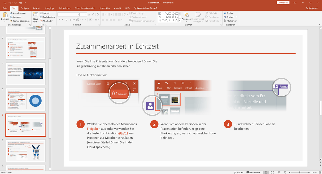Open the Animationen ribbon tab
Viewport: 322px width, 174px height.
tap(64, 8)
